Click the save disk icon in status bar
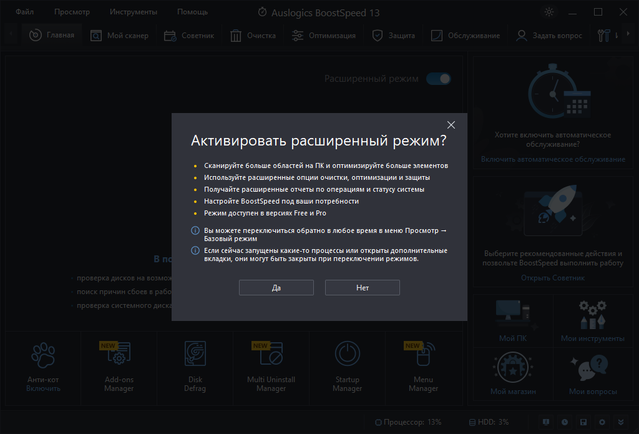The image size is (639, 434). 583,422
